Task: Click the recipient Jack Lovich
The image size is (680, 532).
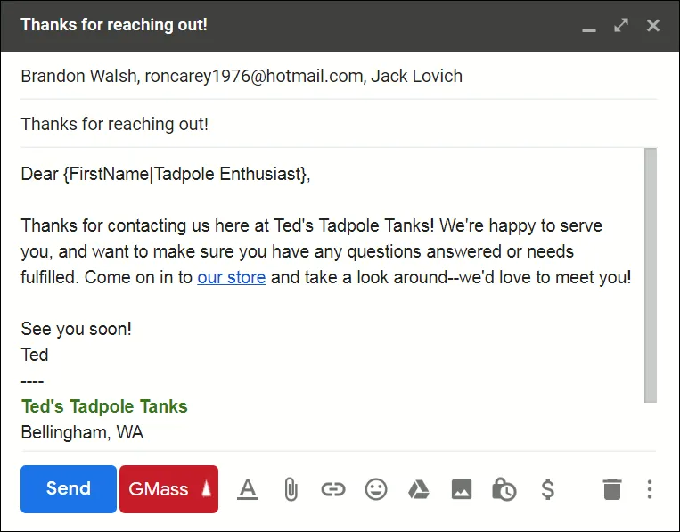Action: [416, 77]
